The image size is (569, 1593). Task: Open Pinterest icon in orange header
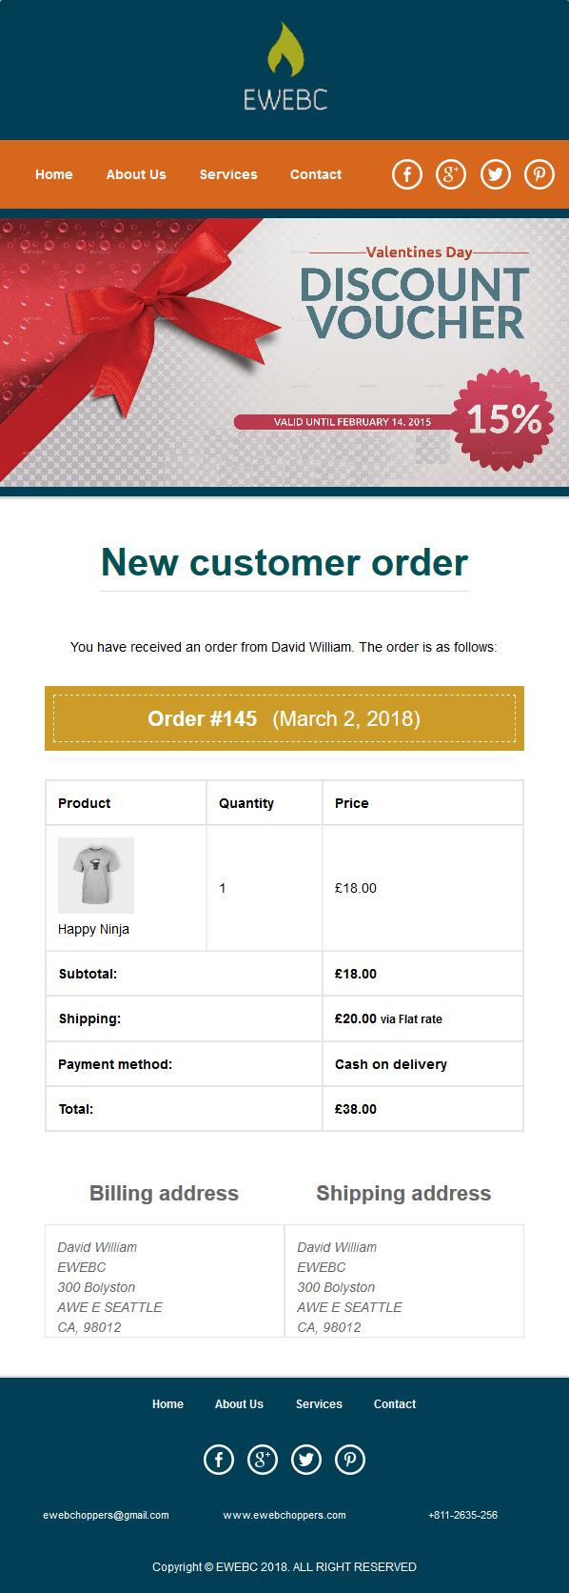coord(540,174)
